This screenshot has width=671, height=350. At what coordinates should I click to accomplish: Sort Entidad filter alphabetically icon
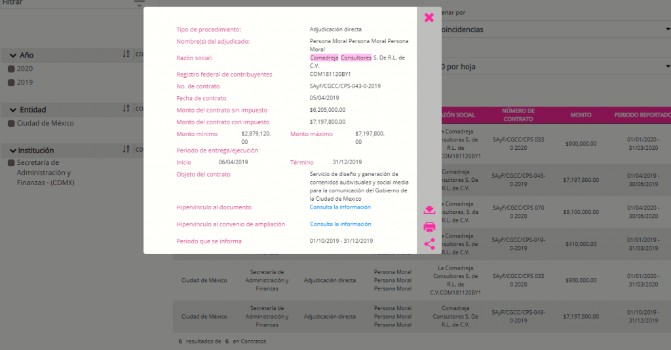(x=126, y=109)
